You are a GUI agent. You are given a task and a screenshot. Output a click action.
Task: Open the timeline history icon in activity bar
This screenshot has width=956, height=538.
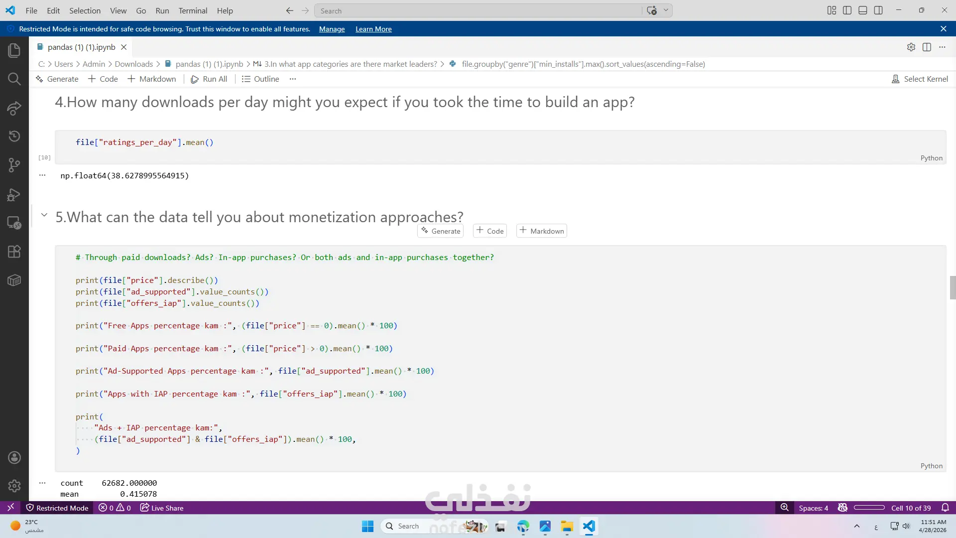[14, 136]
